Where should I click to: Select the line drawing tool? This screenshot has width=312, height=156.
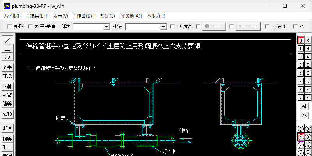coord(7,40)
